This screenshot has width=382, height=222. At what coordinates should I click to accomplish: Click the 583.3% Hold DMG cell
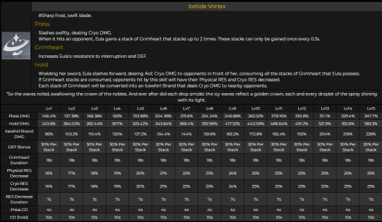tap(371, 123)
